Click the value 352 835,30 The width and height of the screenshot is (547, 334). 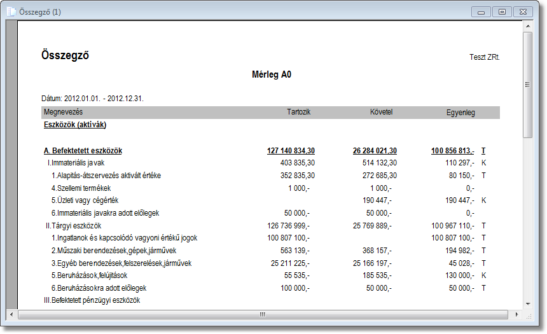click(x=298, y=176)
